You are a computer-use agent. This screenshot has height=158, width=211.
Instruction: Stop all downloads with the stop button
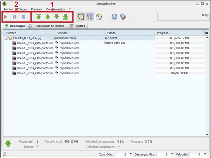pos(23,17)
